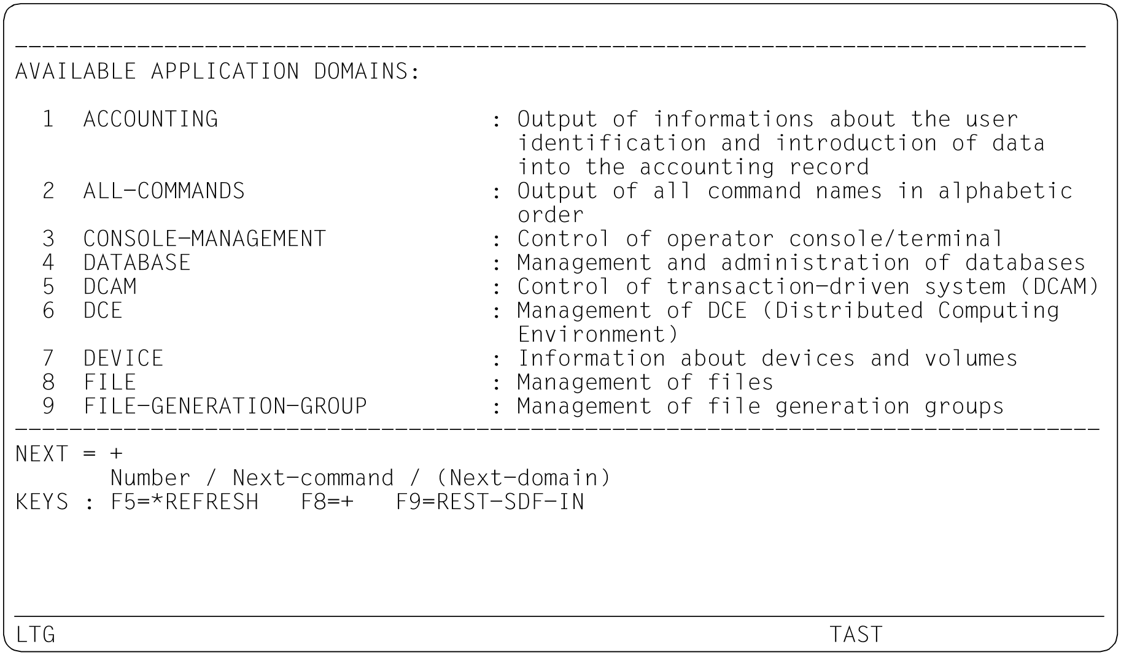The width and height of the screenshot is (1121, 655).
Task: Select the DCE domain entry
Action: [103, 310]
